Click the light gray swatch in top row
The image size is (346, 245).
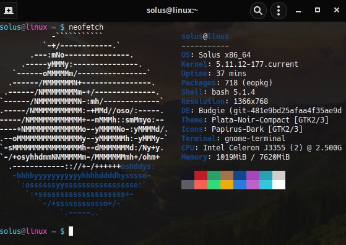[x=279, y=175]
